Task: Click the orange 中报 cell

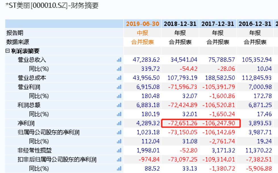Action: (x=142, y=33)
